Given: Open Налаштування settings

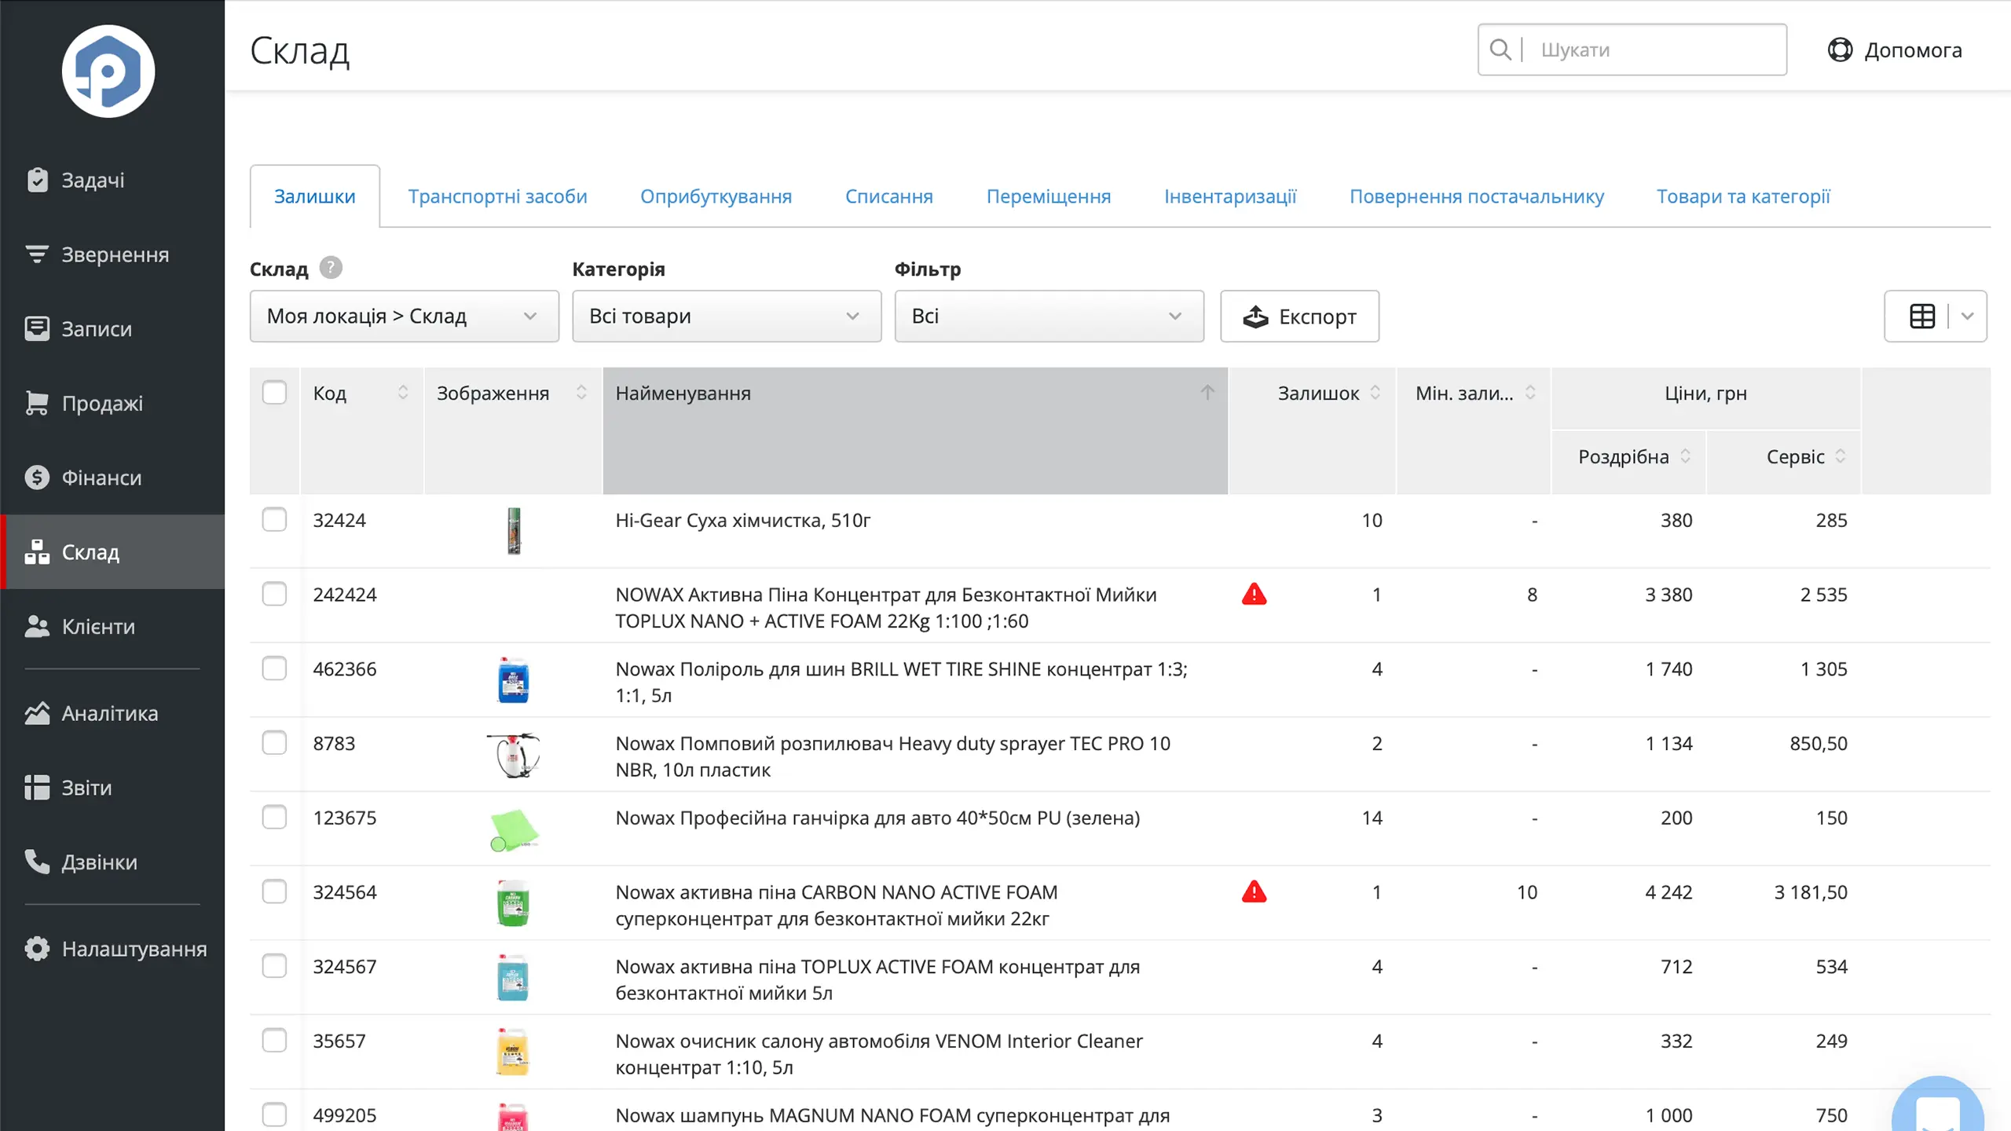Looking at the screenshot, I should [x=112, y=949].
